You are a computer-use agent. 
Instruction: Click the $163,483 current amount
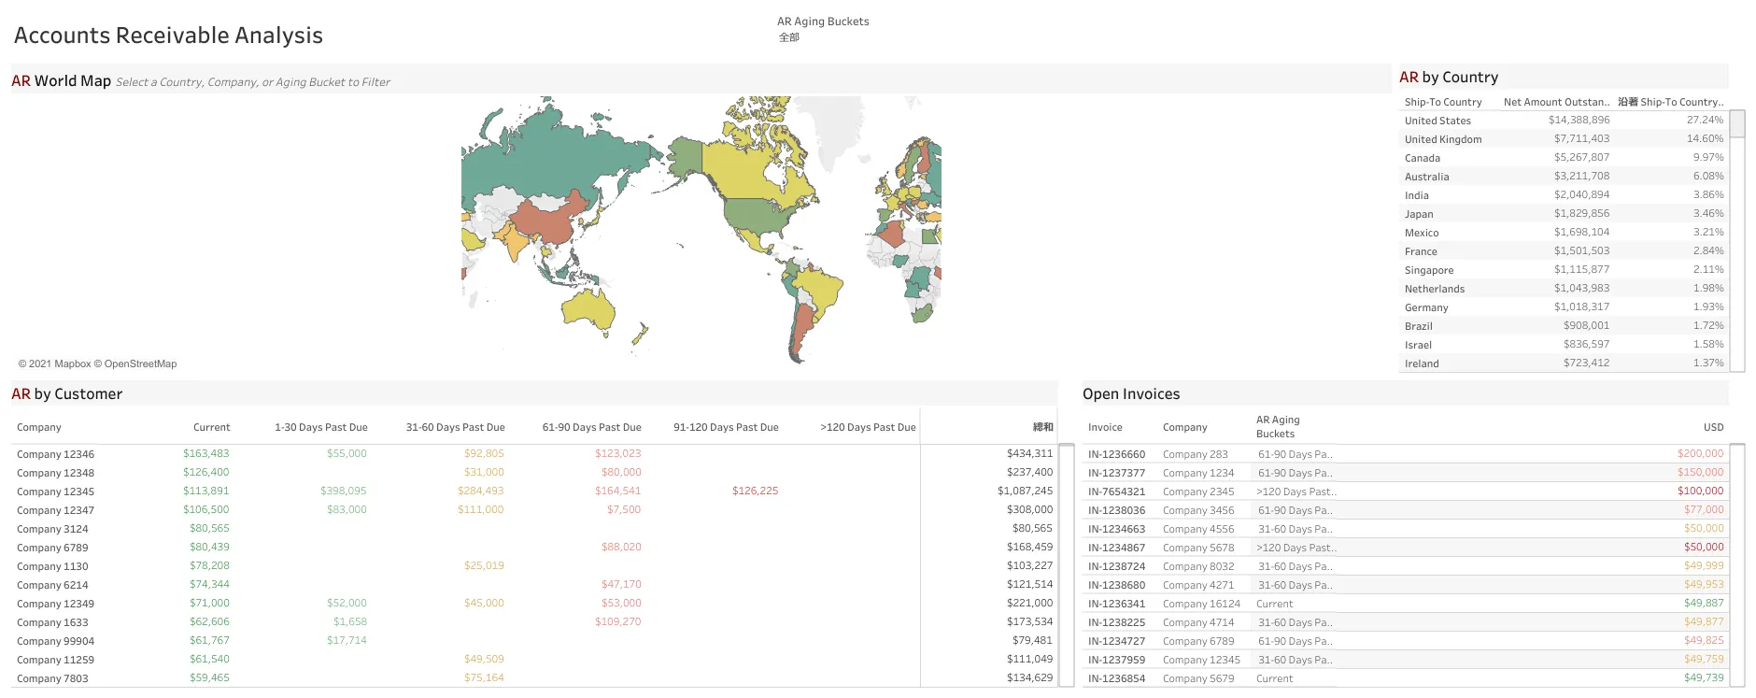205,453
